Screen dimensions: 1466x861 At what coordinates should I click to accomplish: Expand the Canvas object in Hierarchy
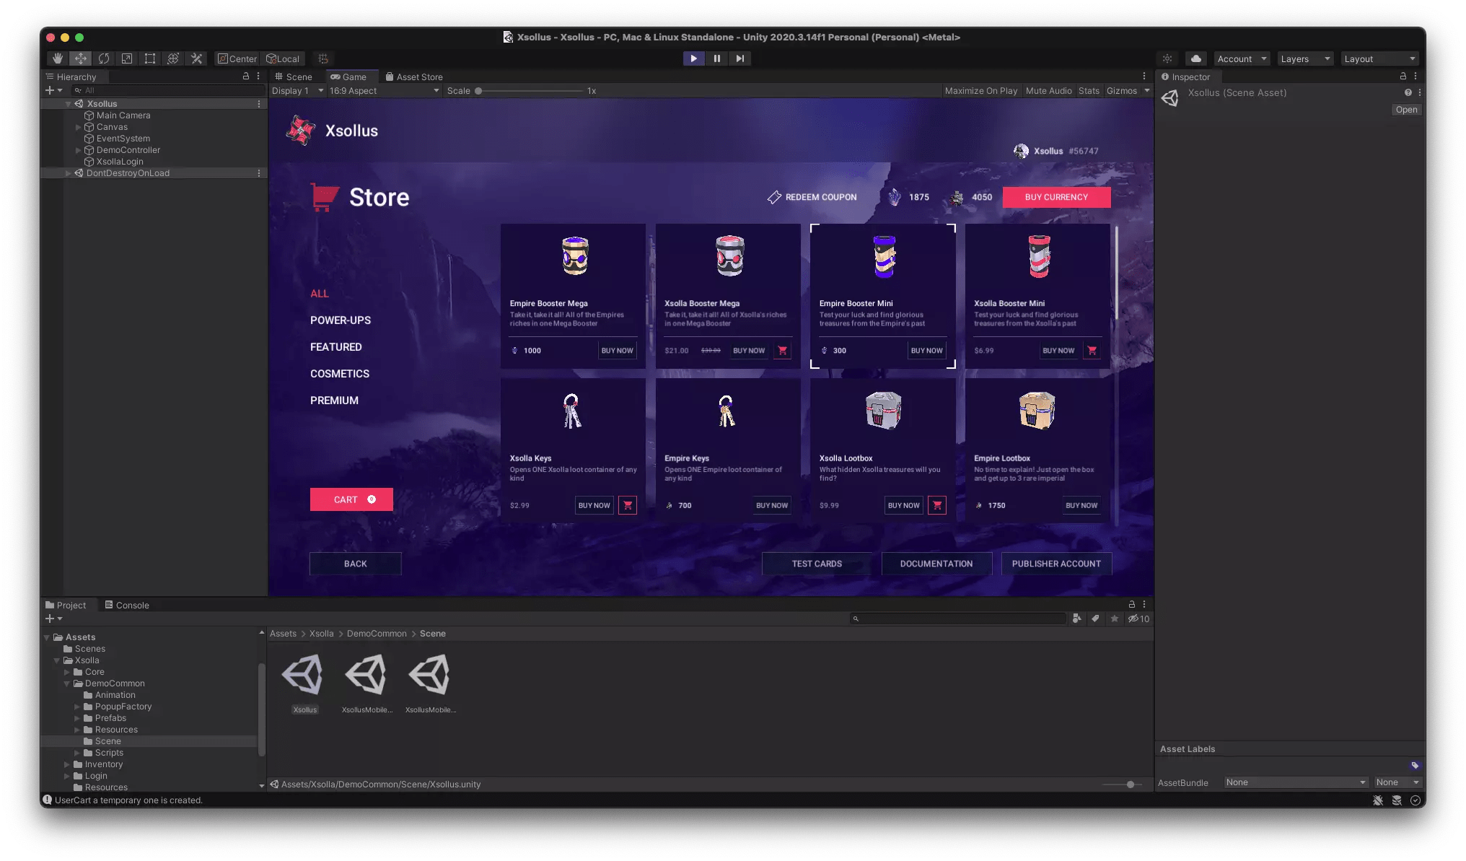point(78,127)
